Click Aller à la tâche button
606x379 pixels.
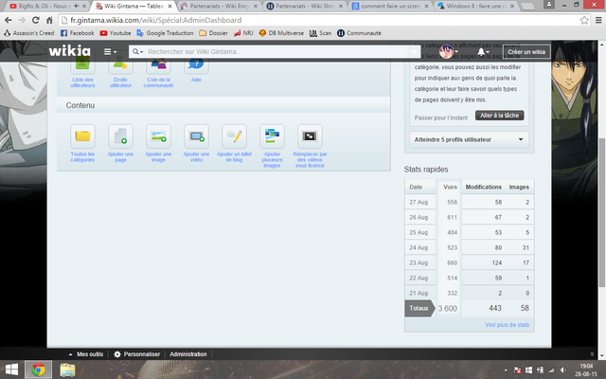[499, 116]
